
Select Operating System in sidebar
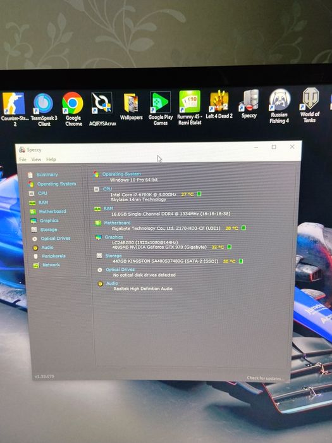[56, 184]
